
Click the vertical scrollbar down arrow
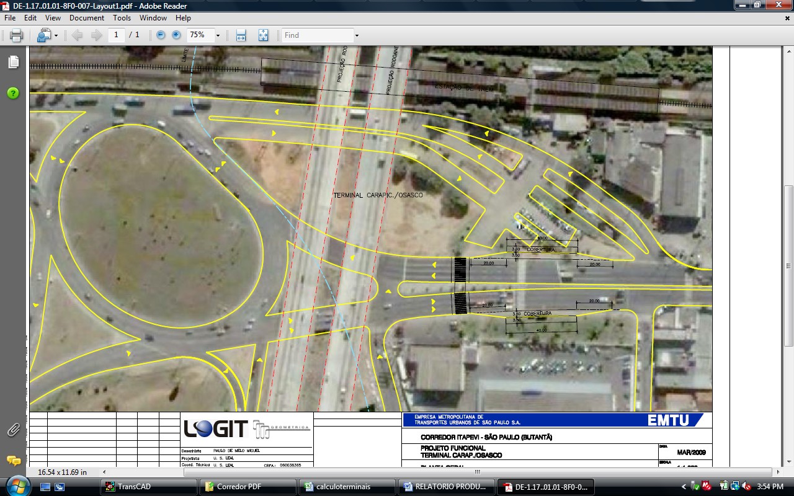(788, 462)
